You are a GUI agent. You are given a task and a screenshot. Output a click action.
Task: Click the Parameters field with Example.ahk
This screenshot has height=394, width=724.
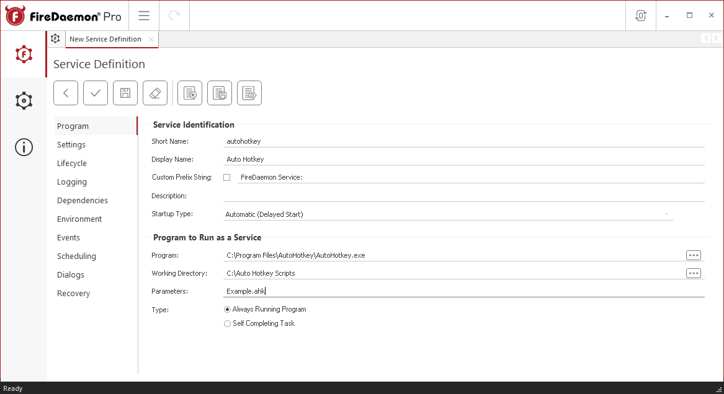463,291
